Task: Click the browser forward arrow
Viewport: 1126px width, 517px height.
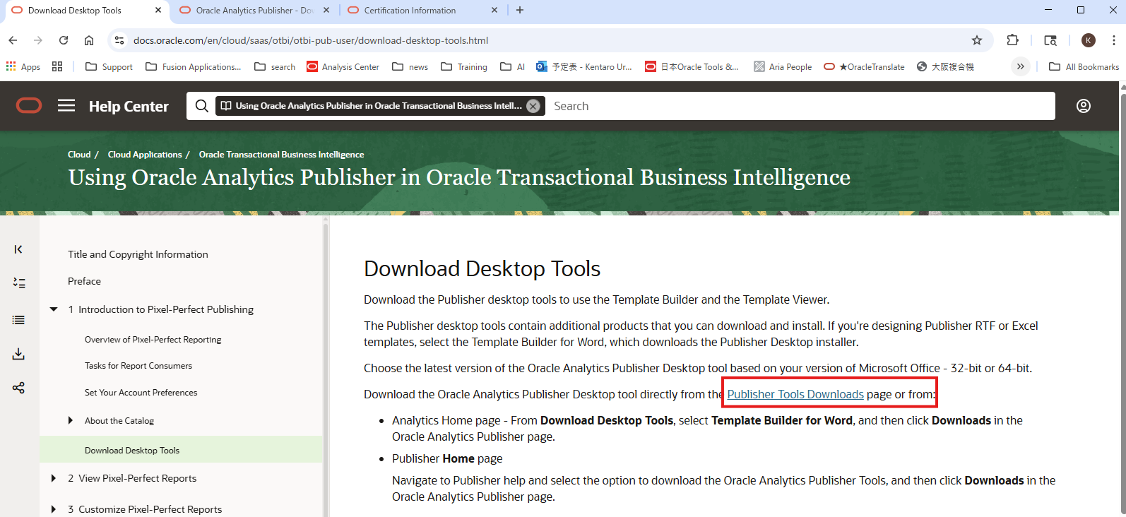Action: click(x=38, y=40)
